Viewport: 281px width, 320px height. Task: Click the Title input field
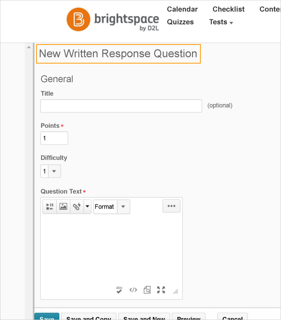click(121, 106)
